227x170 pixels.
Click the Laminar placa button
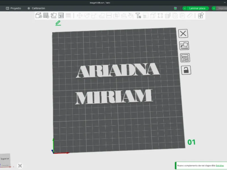pos(197,8)
